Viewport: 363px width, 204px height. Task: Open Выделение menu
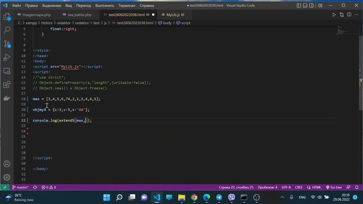point(52,5)
